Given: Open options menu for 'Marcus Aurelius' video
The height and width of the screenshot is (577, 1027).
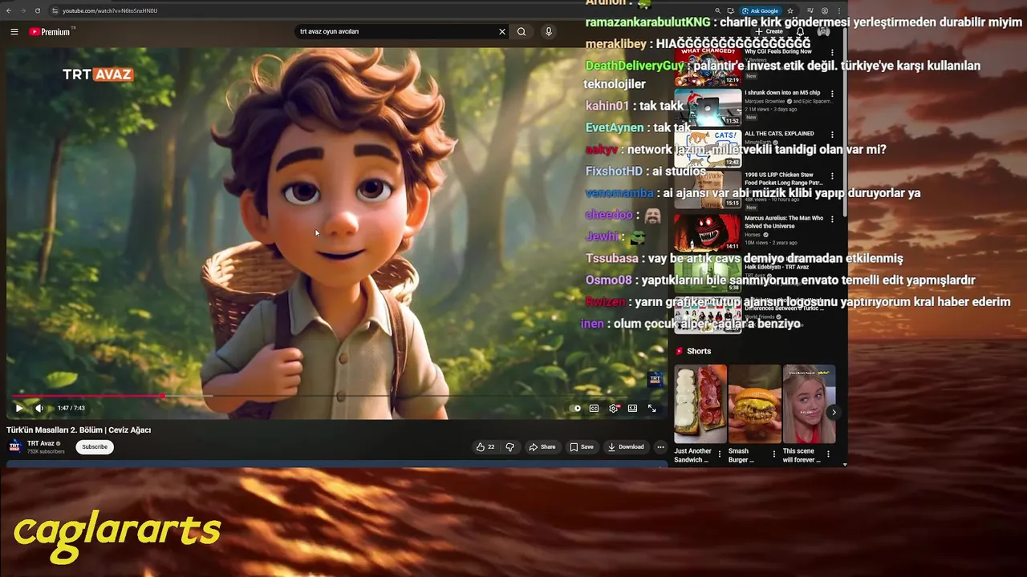Looking at the screenshot, I should tap(832, 219).
